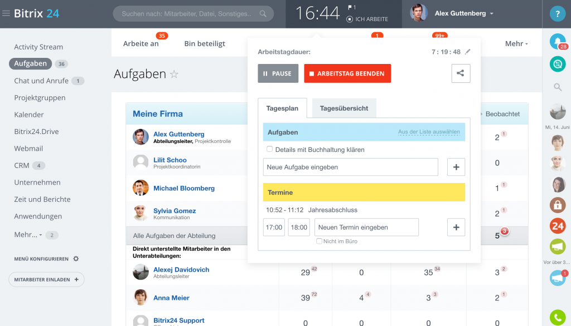Image resolution: width=571 pixels, height=326 pixels.
Task: Click the right sidebar search magnifier
Action: pos(558,87)
